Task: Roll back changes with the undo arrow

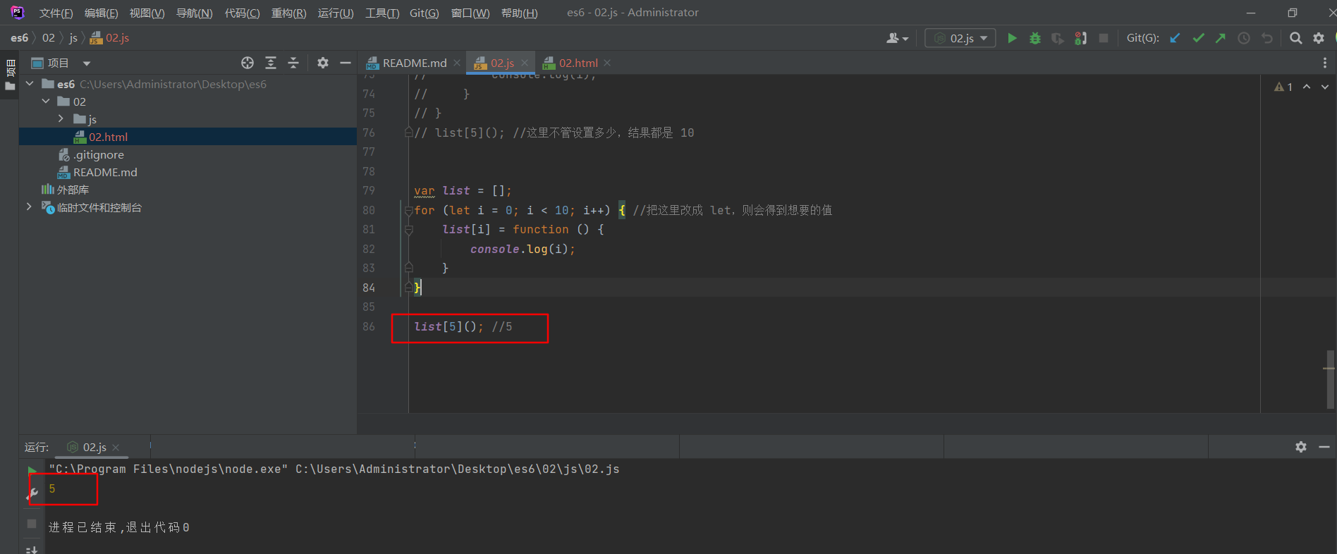Action: click(x=1267, y=38)
